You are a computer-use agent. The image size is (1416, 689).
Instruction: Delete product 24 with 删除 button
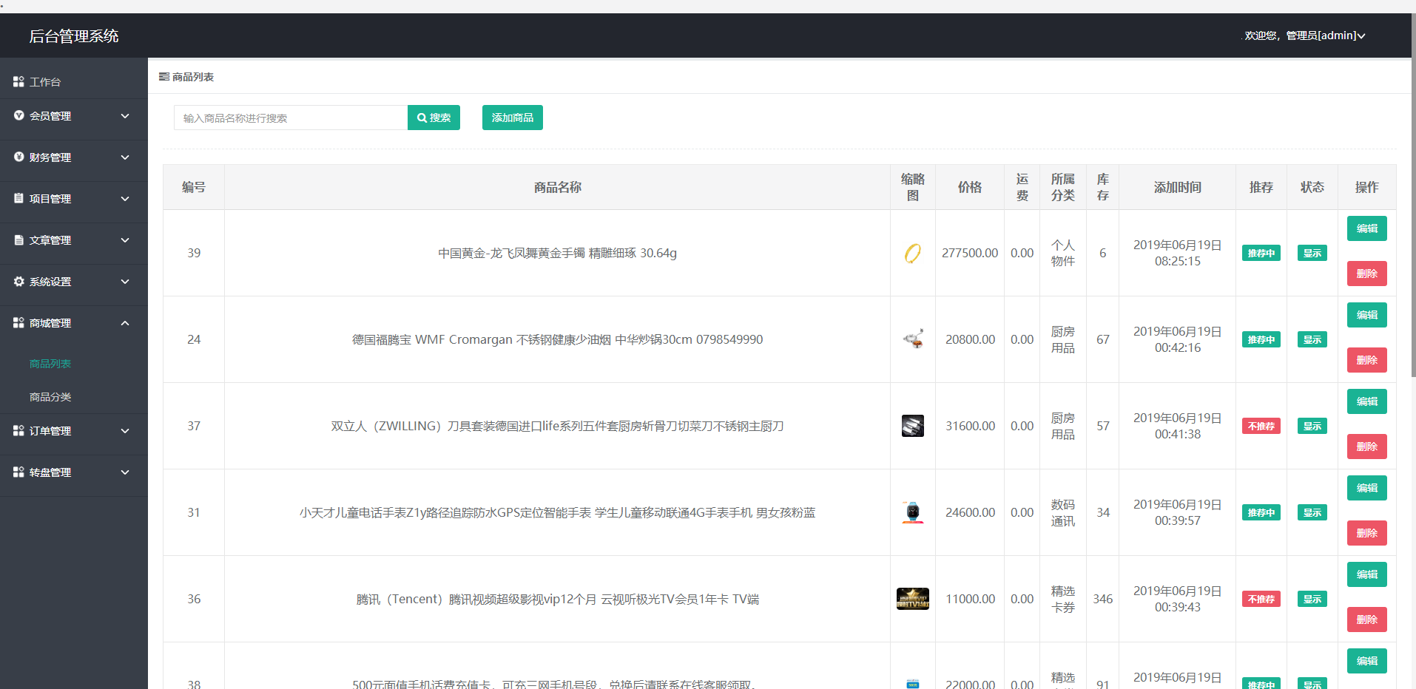(1367, 360)
